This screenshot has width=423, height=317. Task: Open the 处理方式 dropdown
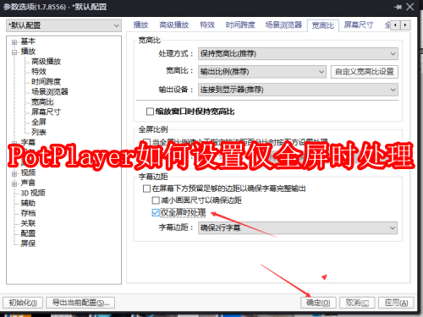pyautogui.click(x=298, y=53)
